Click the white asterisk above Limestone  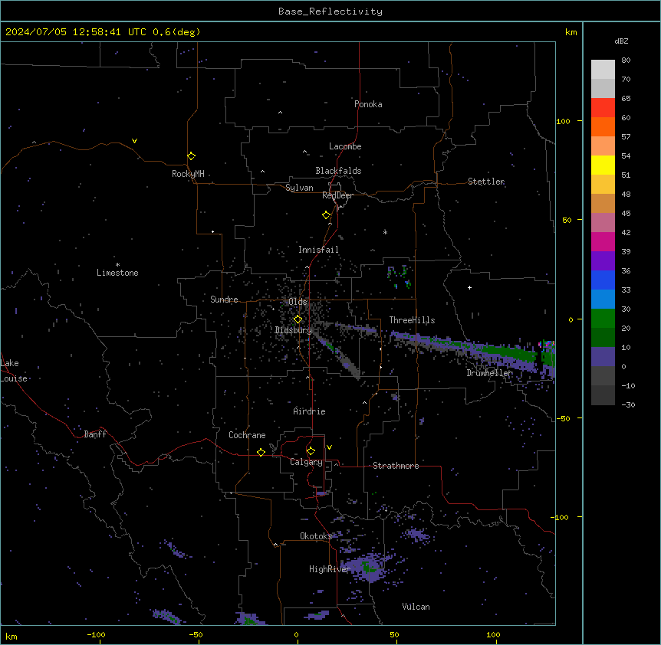tap(117, 265)
